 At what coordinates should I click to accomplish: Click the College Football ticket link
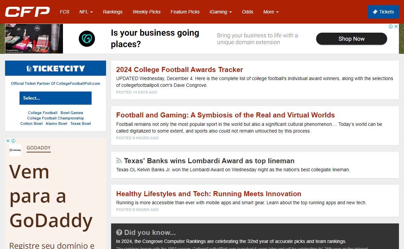tap(43, 113)
